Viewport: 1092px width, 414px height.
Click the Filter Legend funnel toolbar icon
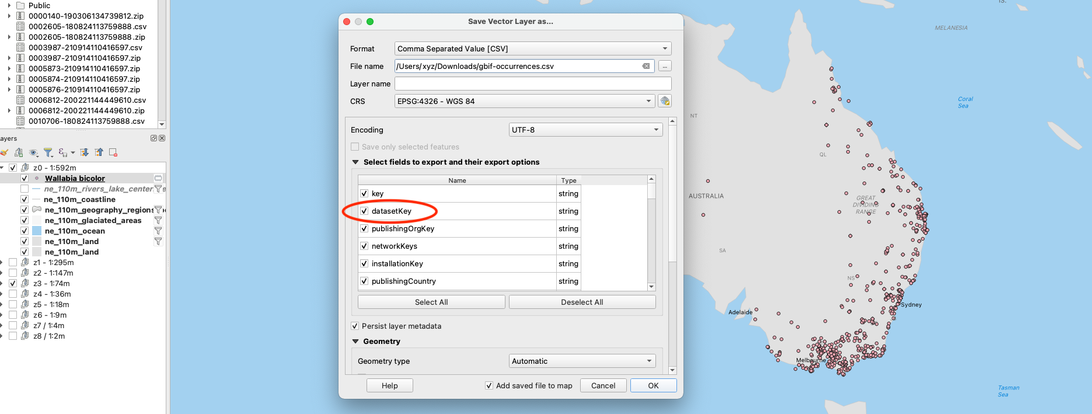(48, 152)
